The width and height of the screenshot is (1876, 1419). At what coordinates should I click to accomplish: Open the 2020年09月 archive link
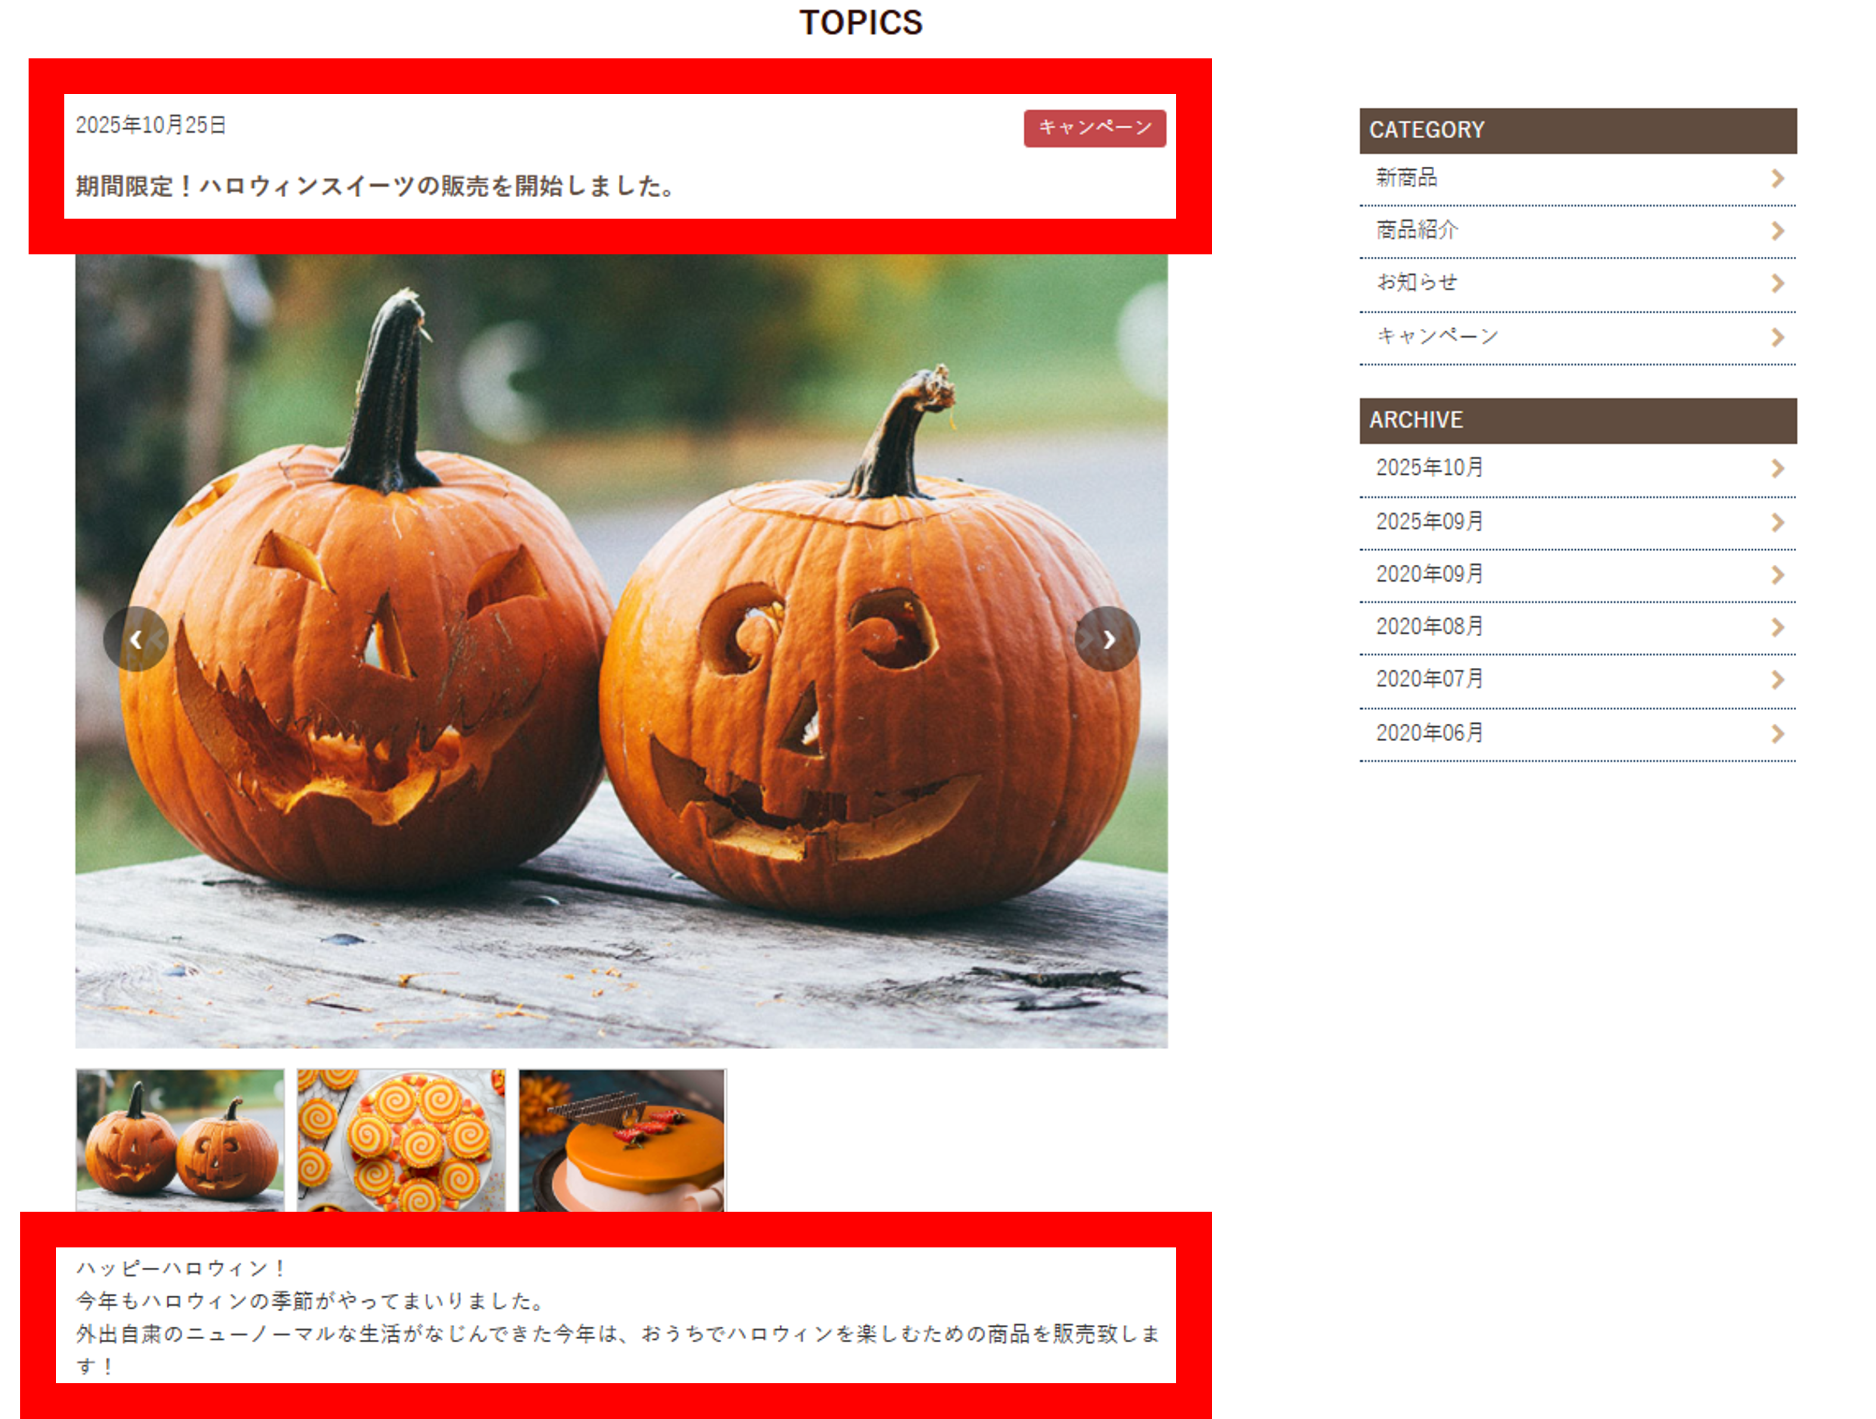[x=1578, y=575]
